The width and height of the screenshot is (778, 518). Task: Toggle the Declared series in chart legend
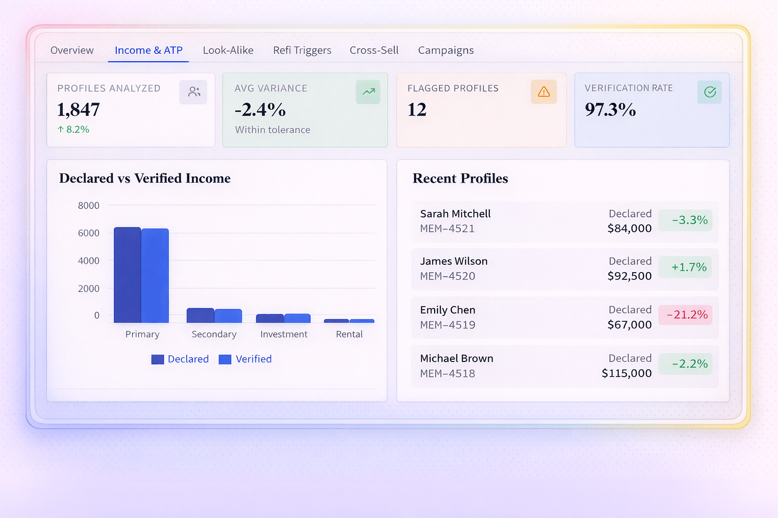[180, 359]
